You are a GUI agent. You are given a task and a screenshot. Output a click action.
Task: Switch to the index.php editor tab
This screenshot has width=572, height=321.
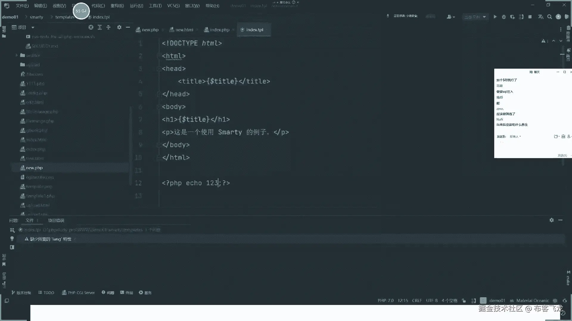pyautogui.click(x=219, y=30)
